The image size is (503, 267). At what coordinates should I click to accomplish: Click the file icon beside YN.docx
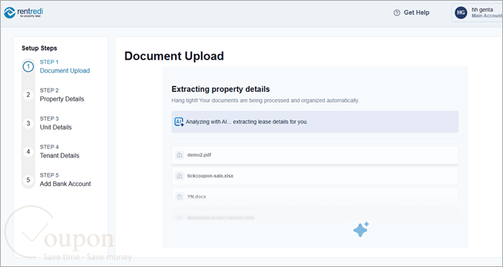179,197
